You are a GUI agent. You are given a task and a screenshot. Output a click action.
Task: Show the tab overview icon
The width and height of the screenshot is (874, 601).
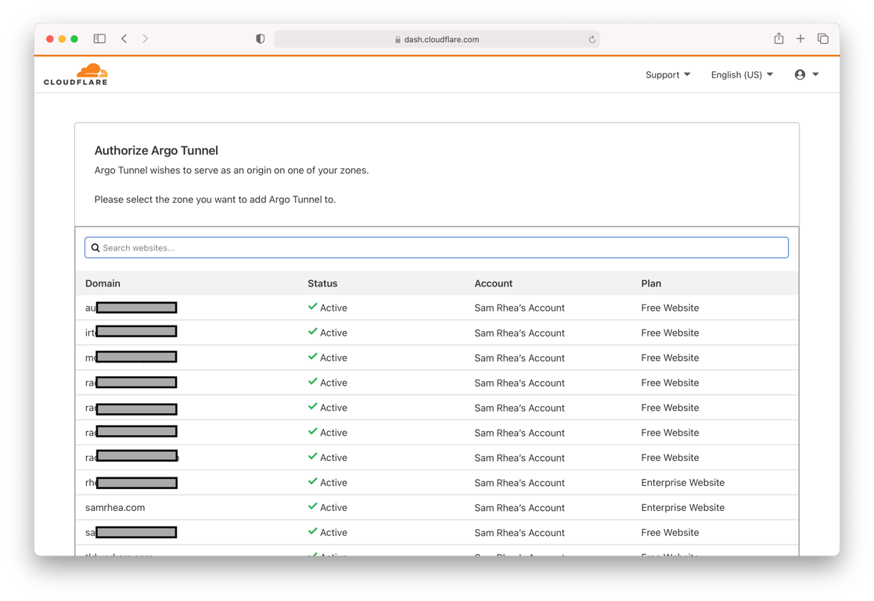coord(822,38)
